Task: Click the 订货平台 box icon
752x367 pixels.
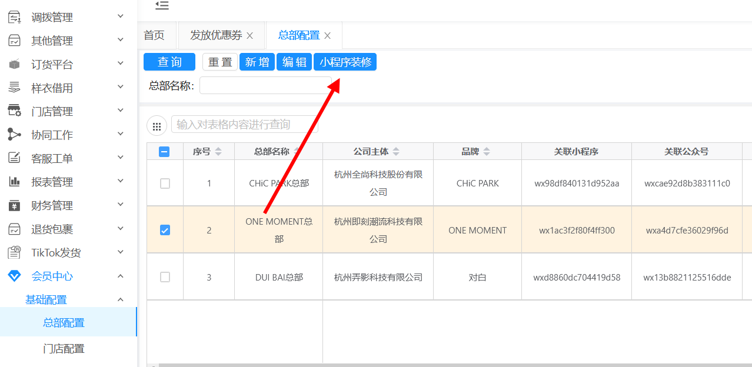Action: coord(14,65)
